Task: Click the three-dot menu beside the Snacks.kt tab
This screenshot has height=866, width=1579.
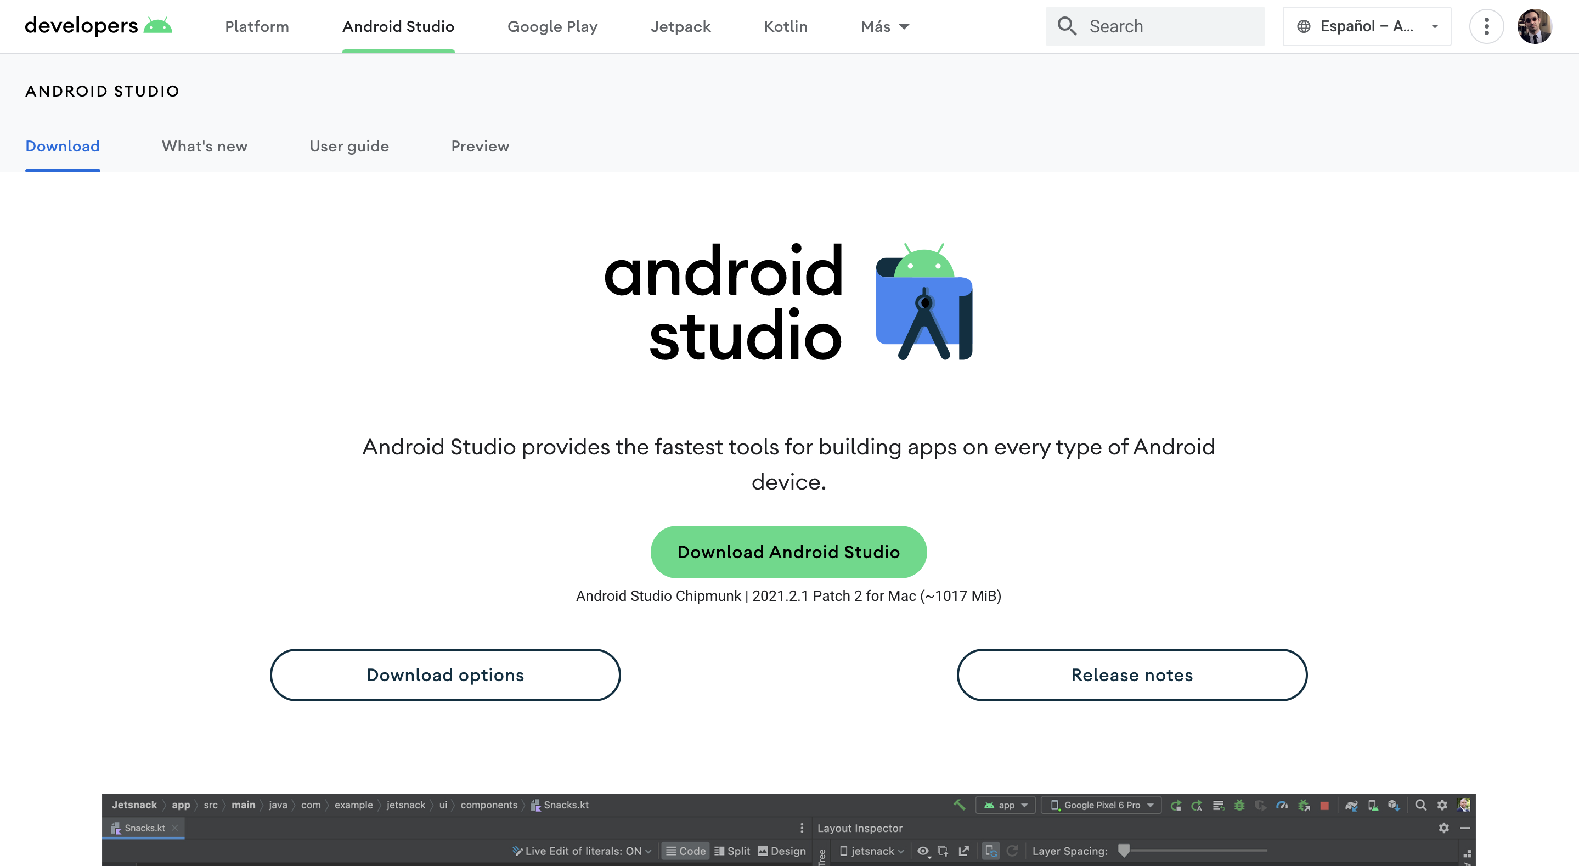Action: point(802,828)
